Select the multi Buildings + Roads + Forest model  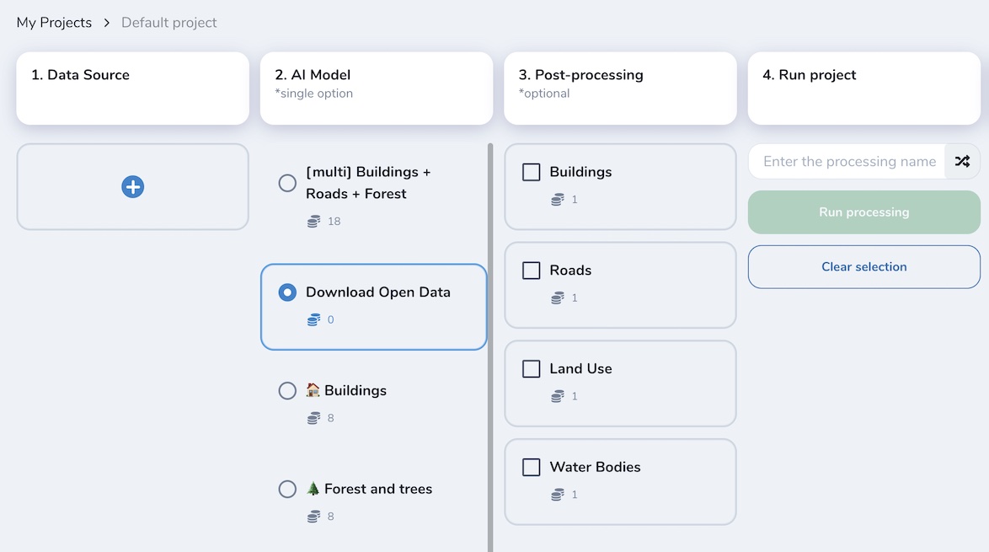pyautogui.click(x=287, y=183)
